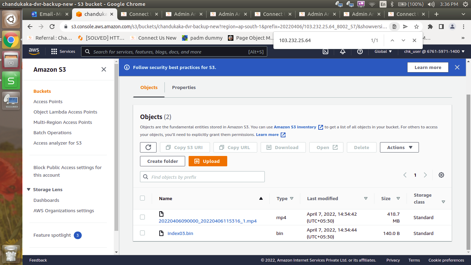Click Ubuntu dash home icon
The width and height of the screenshot is (471, 265).
[x=11, y=20]
